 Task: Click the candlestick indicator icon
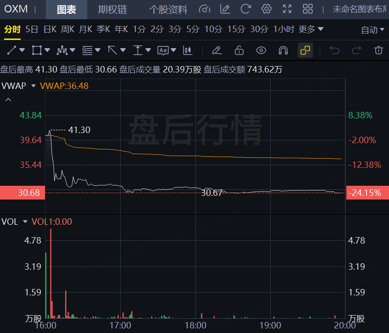pos(187,50)
